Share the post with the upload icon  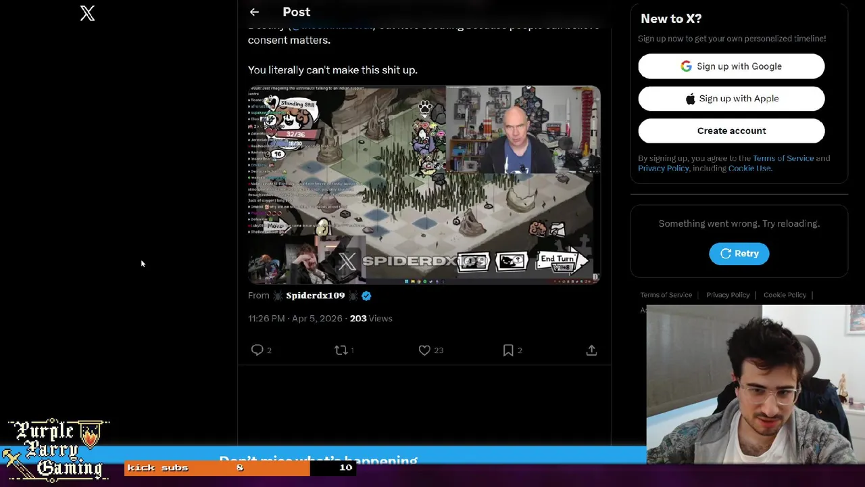(x=591, y=350)
